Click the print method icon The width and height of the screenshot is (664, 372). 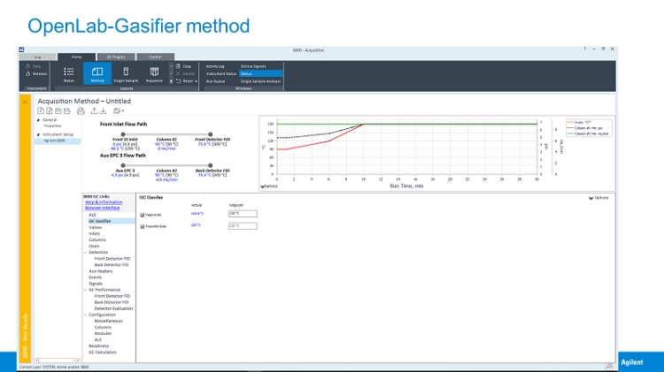tap(81, 111)
